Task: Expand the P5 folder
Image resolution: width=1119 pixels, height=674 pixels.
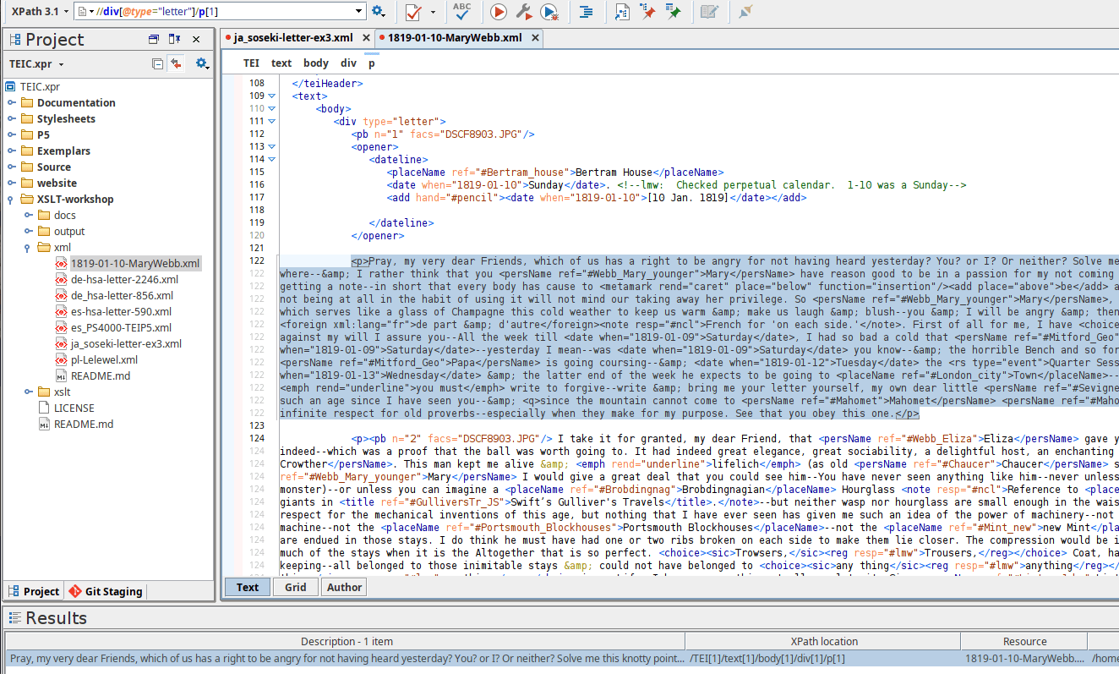Action: tap(12, 135)
